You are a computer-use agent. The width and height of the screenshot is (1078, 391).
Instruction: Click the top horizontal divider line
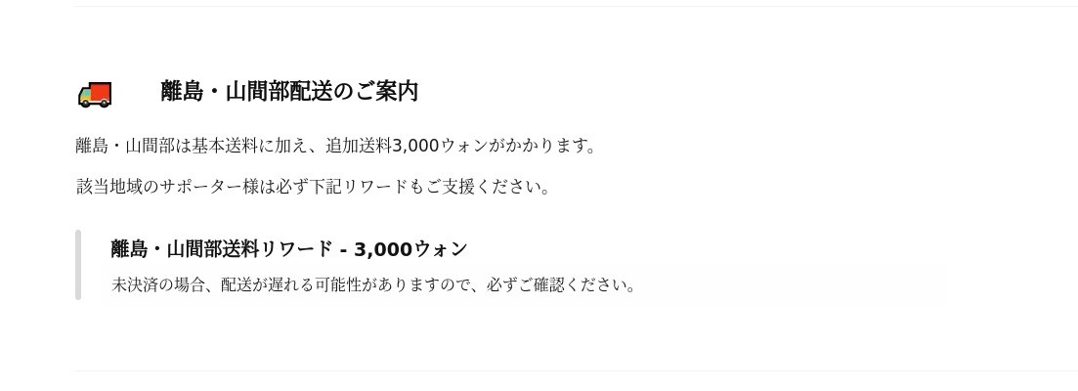(576, 7)
